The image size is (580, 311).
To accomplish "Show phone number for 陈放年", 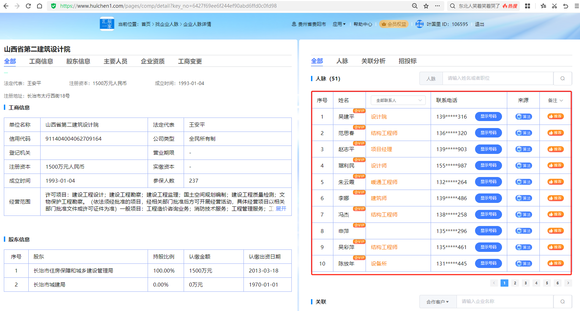I will coord(488,263).
